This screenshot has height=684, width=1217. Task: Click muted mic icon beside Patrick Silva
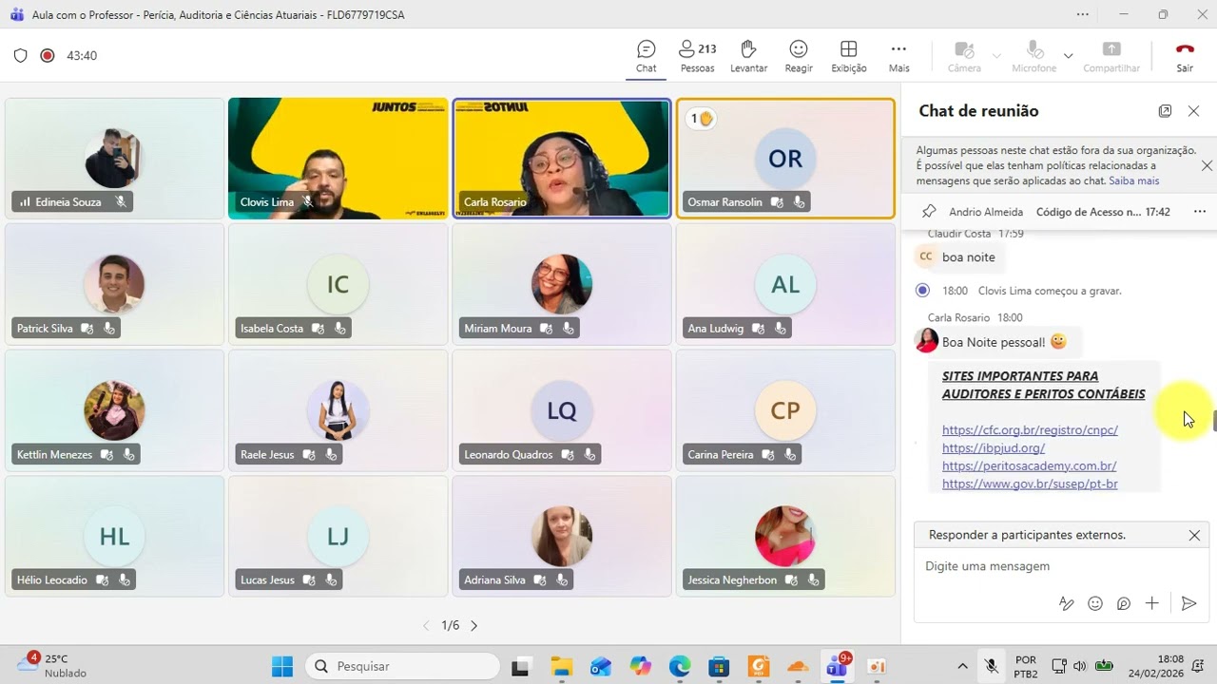click(109, 329)
